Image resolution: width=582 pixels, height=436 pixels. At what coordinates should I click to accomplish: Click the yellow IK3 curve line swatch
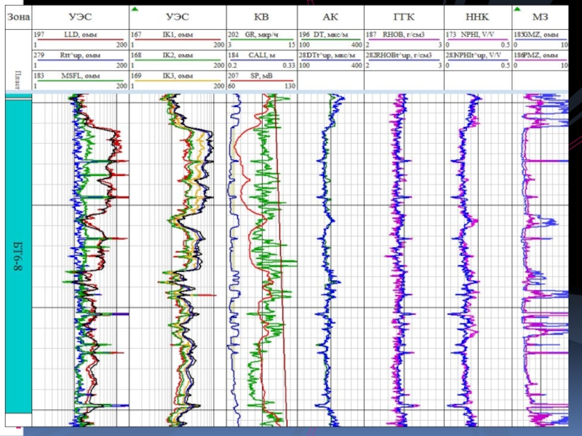coord(177,81)
